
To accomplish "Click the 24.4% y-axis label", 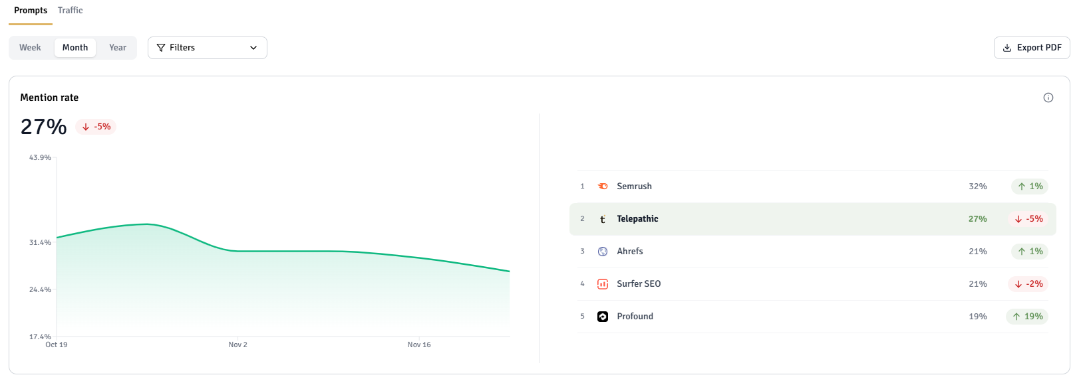I will 40,290.
